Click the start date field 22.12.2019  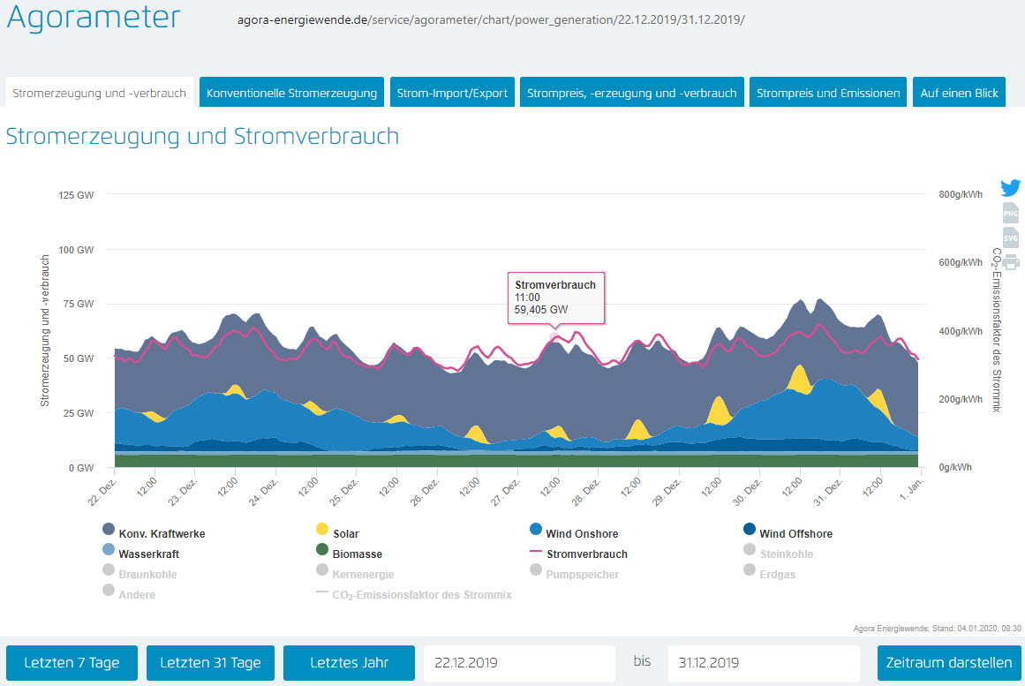tap(519, 663)
